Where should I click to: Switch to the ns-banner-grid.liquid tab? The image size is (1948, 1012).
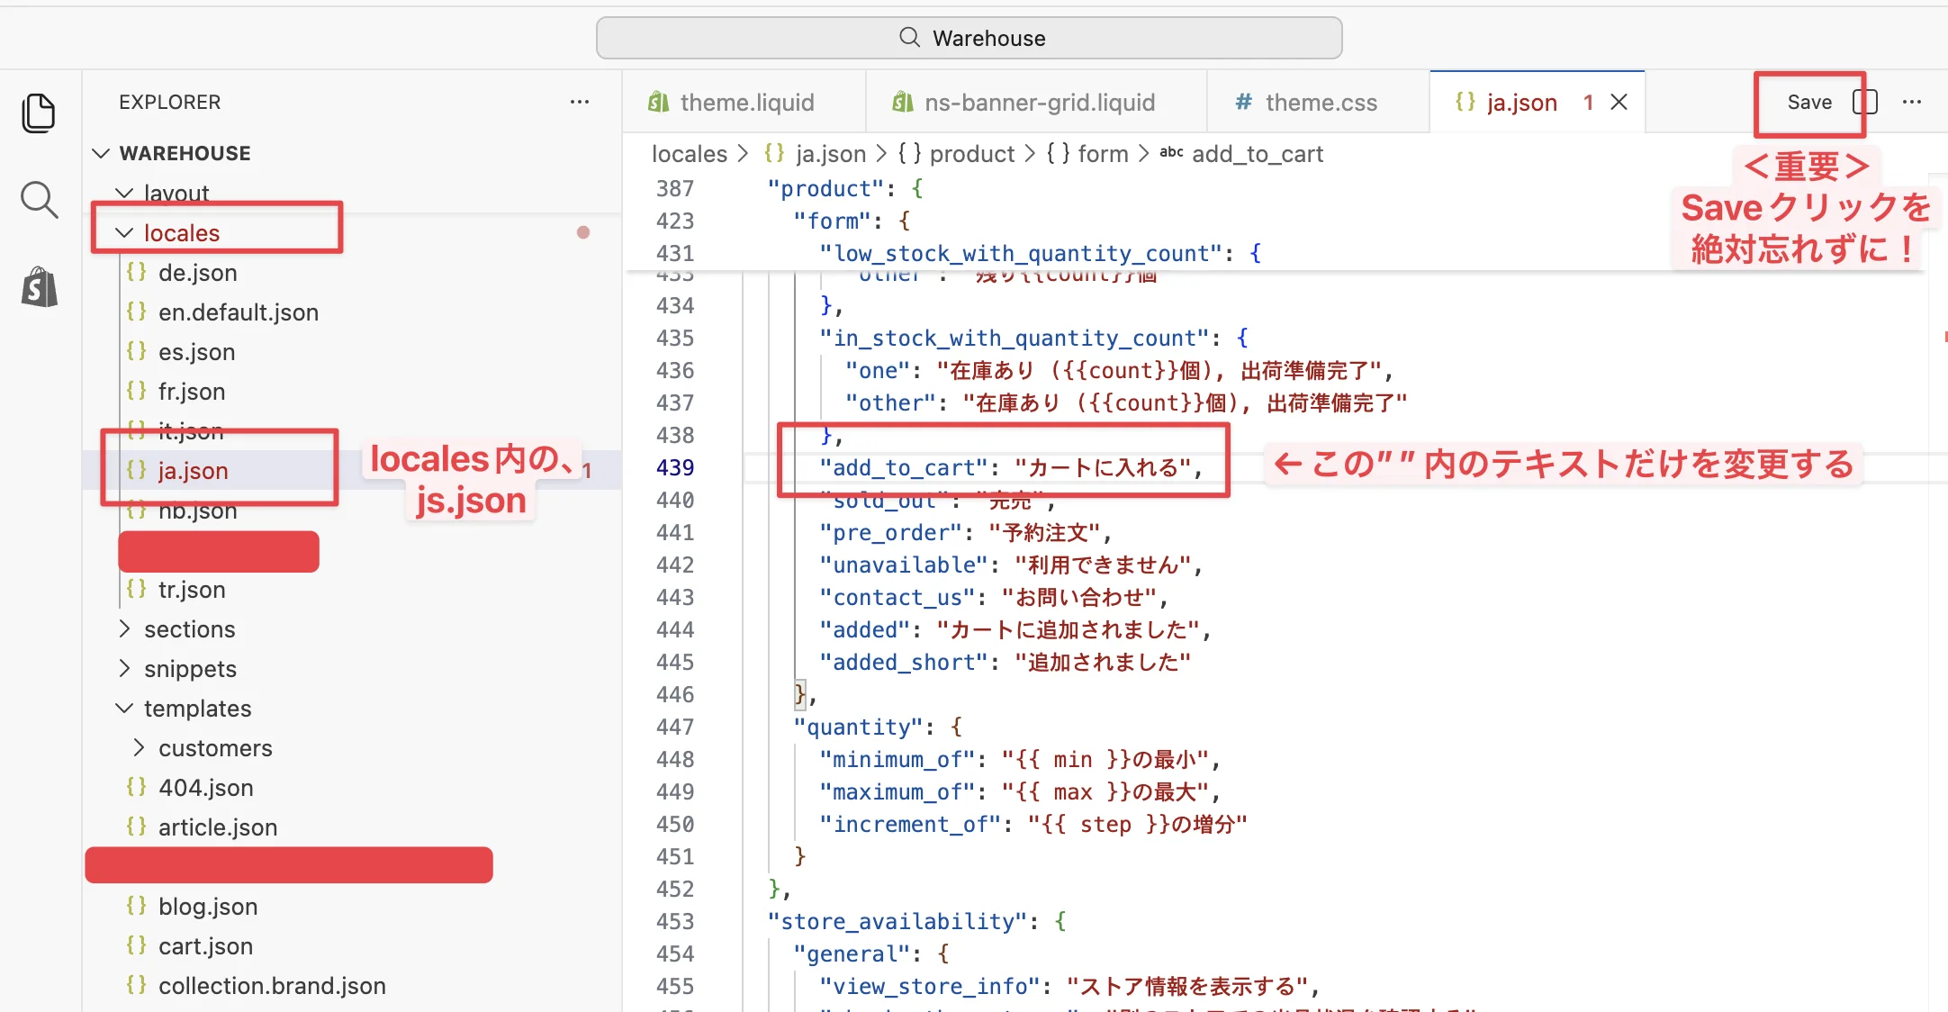[x=1036, y=103]
